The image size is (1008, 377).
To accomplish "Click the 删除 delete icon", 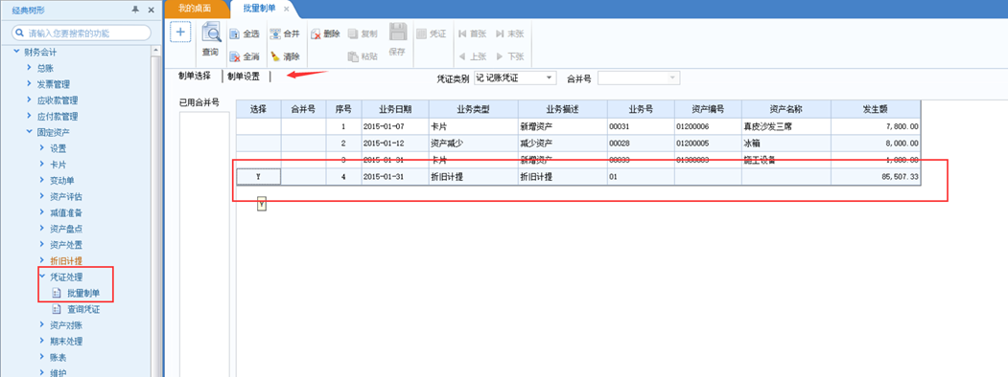I will (316, 34).
